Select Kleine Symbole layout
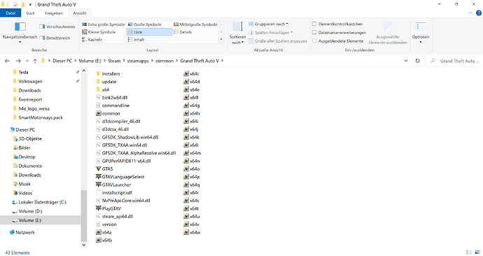483x256 pixels. [99, 32]
